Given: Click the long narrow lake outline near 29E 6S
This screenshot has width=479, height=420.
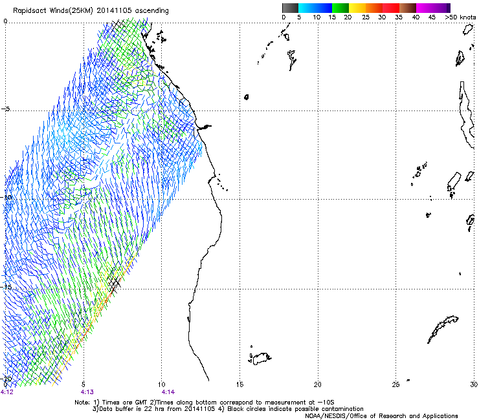Looking at the screenshot, I should tap(467, 115).
